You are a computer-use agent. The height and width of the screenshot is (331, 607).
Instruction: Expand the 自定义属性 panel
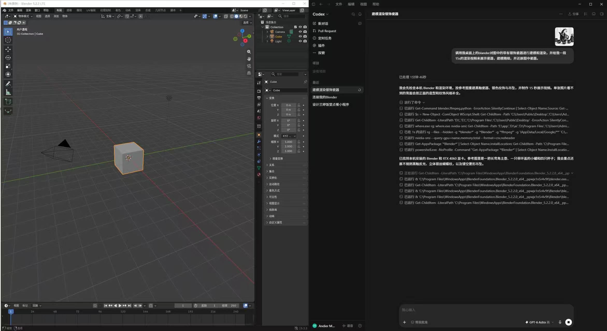click(x=286, y=222)
